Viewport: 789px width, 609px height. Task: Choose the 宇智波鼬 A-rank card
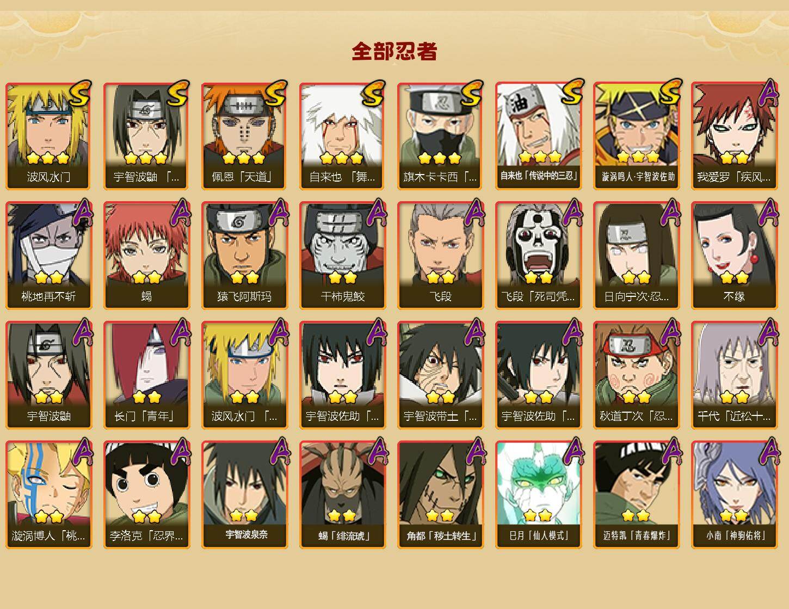pyautogui.click(x=49, y=375)
